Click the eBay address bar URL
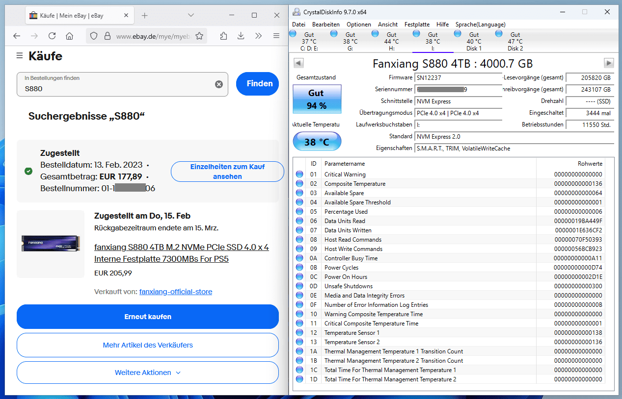Image resolution: width=622 pixels, height=399 pixels. [x=153, y=36]
